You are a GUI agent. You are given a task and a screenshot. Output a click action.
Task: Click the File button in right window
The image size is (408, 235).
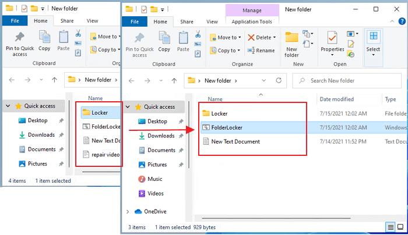click(134, 22)
